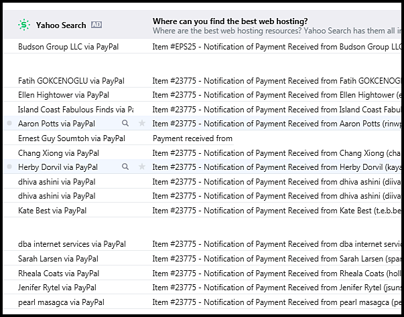Screen dimensions: 404x317
Task: Open 'Payment received from' subject
Action: 192,138
